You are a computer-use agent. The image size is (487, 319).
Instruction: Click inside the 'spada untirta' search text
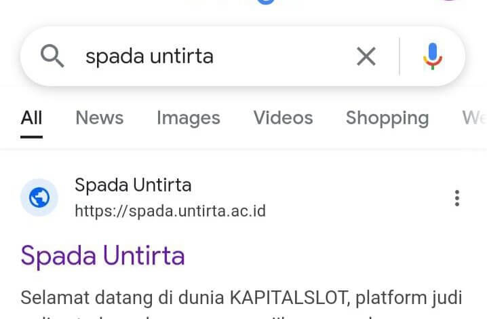149,56
